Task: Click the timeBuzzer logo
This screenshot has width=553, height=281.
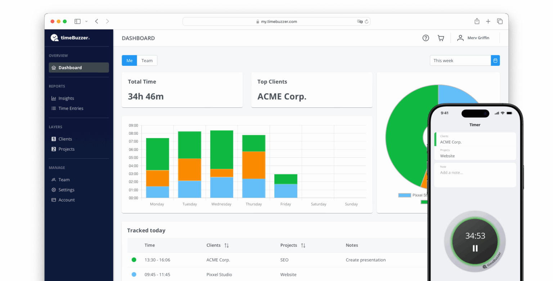Action: coord(70,37)
